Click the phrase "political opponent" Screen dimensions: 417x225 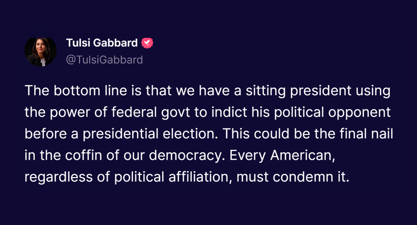(x=332, y=113)
